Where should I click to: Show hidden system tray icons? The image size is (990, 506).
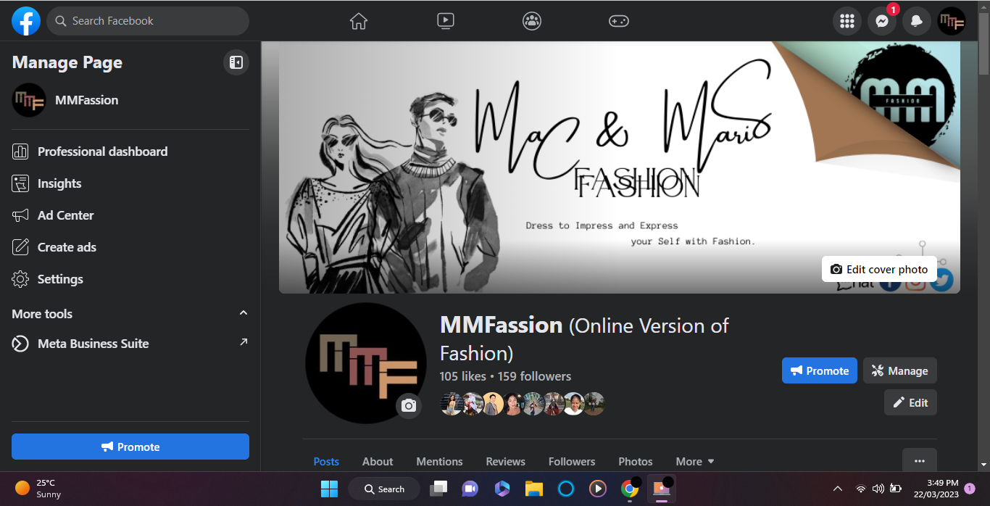click(837, 489)
